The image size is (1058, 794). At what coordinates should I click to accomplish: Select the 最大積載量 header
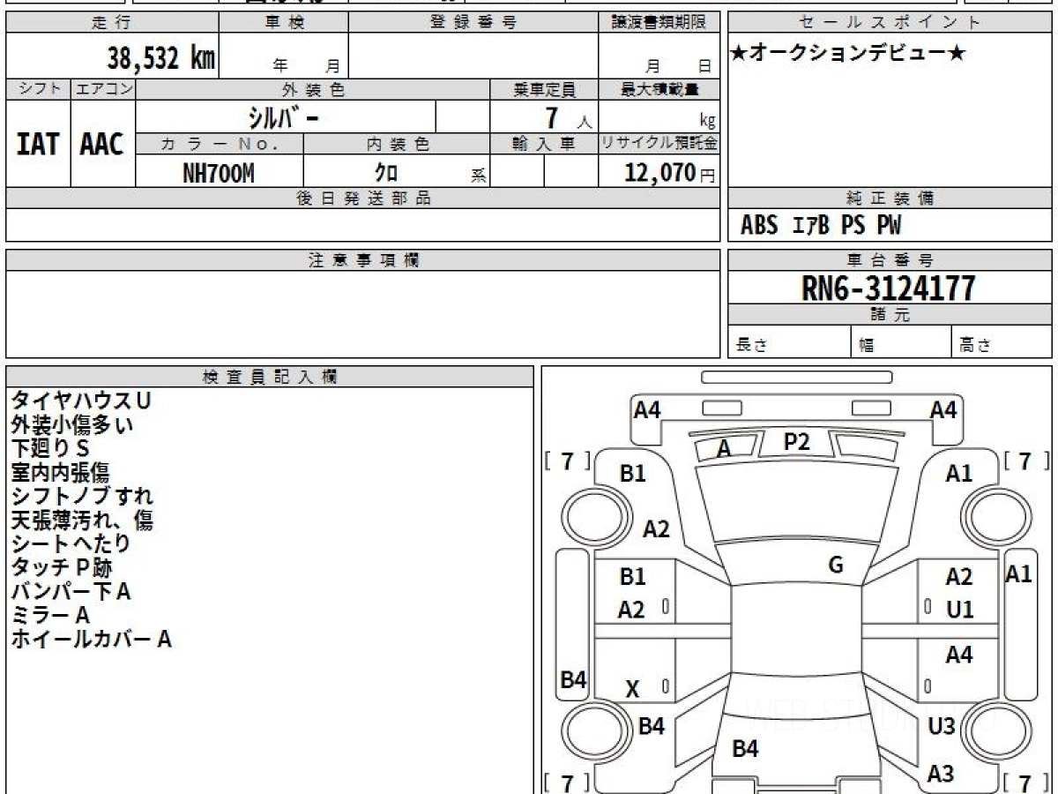(659, 89)
